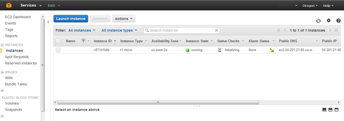The height and width of the screenshot is (121, 344).
Task: Open Bundle Tasks in the sidebar
Action: tap(16, 84)
